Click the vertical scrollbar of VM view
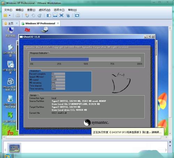The image size is (174, 158). pos(170,73)
